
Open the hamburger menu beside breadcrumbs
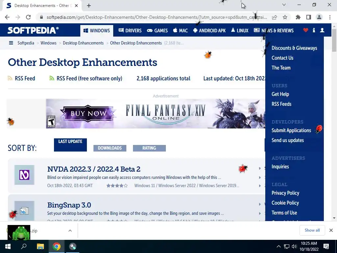(x=11, y=43)
